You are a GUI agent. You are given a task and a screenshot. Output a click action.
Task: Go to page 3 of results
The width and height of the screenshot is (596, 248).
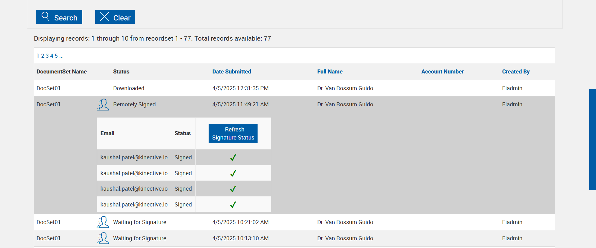47,56
